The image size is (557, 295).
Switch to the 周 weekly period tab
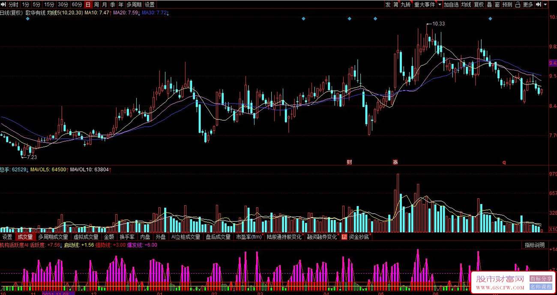[96, 5]
